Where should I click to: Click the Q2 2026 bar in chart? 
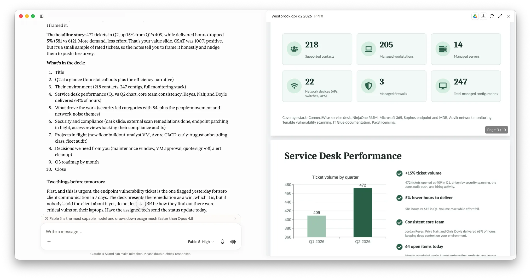tap(363, 213)
